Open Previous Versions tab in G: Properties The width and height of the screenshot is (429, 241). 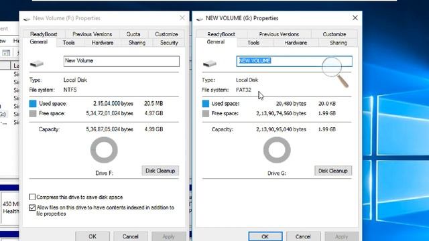point(279,34)
